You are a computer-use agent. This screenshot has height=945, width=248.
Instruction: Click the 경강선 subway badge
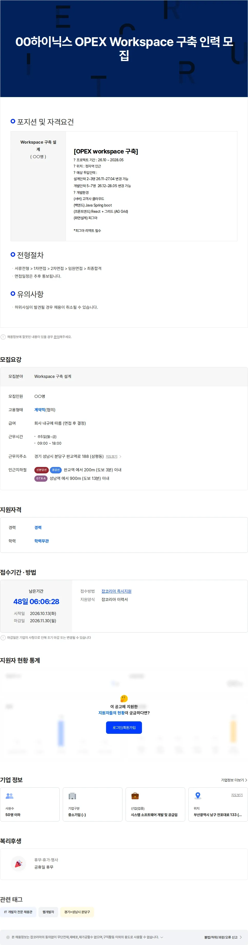pos(56,470)
